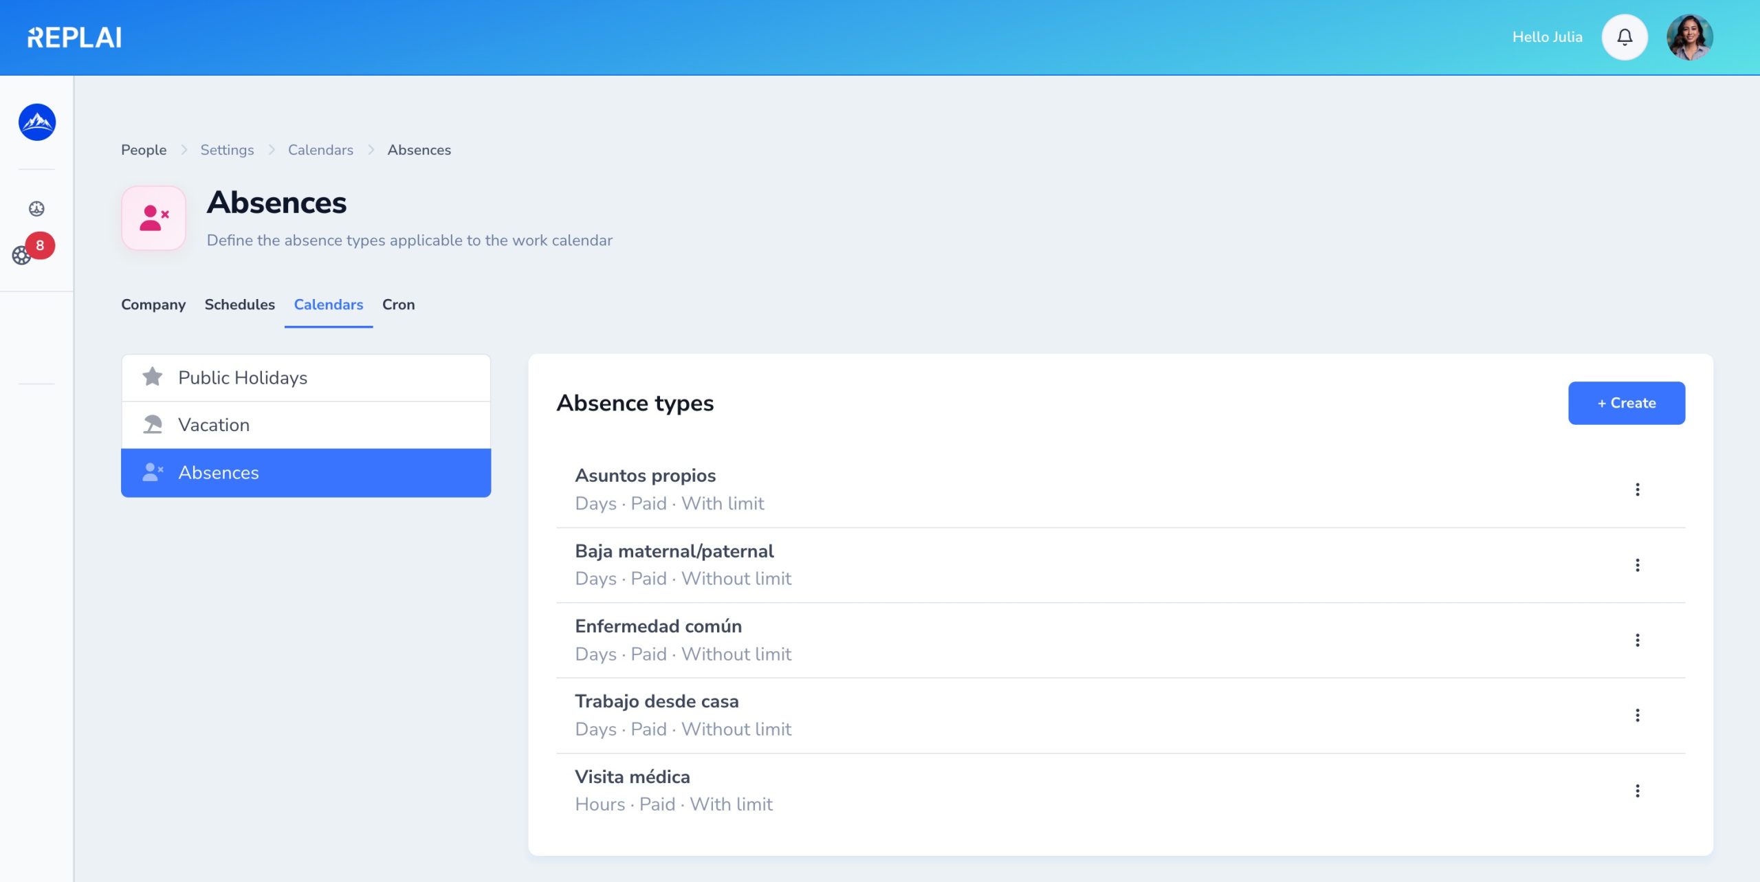Click the Absence types heading
The height and width of the screenshot is (882, 1760).
pos(635,403)
